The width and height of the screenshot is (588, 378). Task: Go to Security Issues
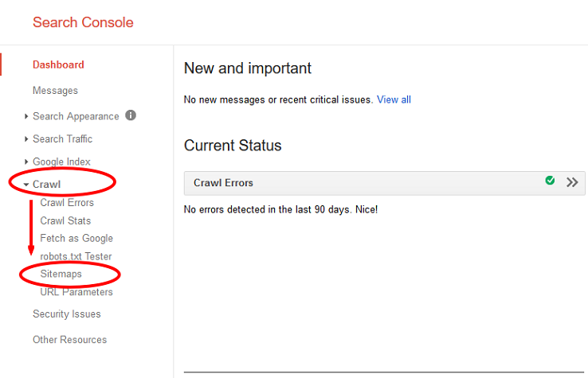point(67,314)
